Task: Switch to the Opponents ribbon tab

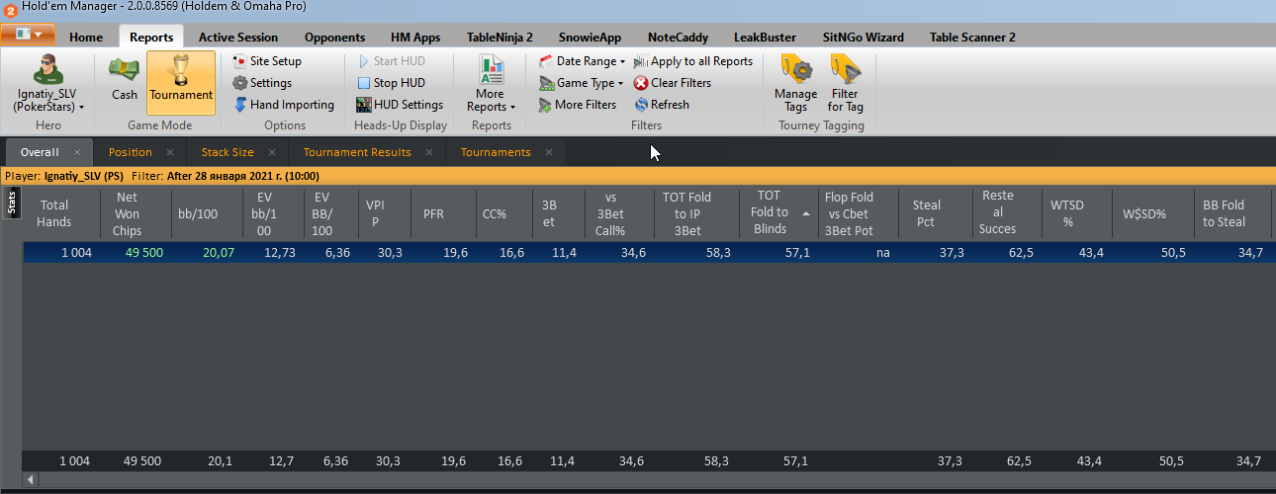Action: (x=334, y=38)
